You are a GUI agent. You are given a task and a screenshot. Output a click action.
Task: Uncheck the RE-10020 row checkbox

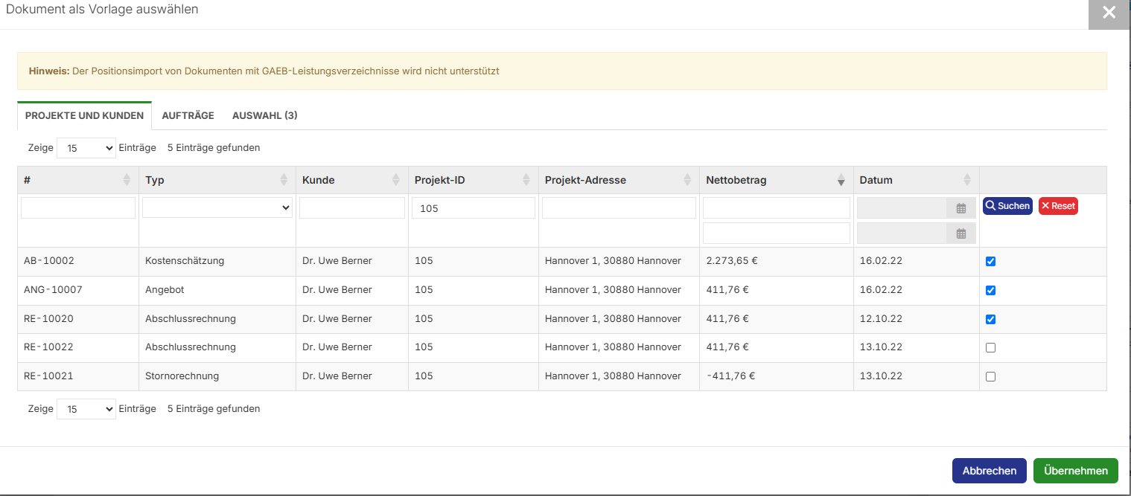[x=990, y=320]
